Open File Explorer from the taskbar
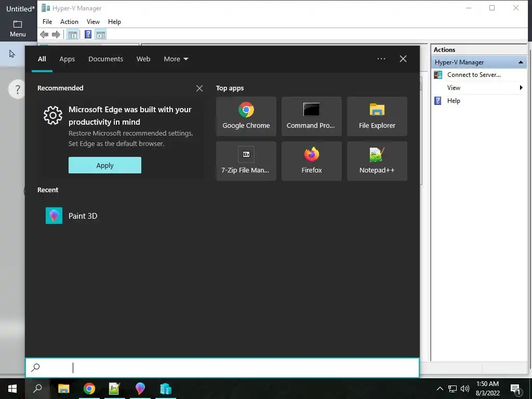Image resolution: width=532 pixels, height=399 pixels. click(63, 389)
